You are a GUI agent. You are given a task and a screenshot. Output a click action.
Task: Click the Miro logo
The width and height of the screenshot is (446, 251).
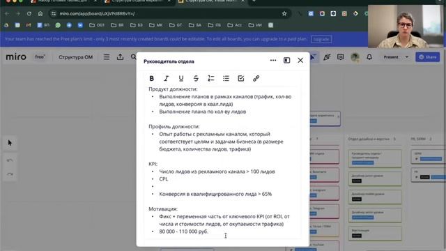[16, 56]
